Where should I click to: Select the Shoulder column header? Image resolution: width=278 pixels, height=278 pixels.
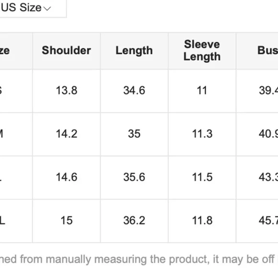tap(66, 50)
